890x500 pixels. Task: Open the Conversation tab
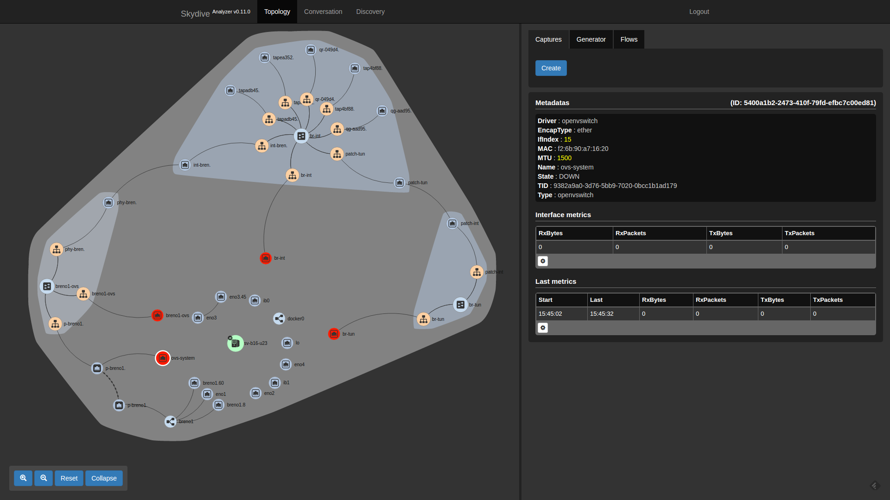(323, 12)
